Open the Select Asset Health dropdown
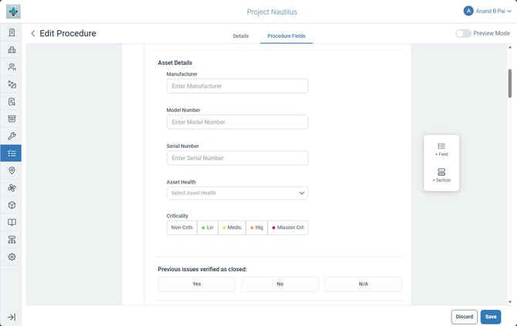517x326 pixels. 238,193
